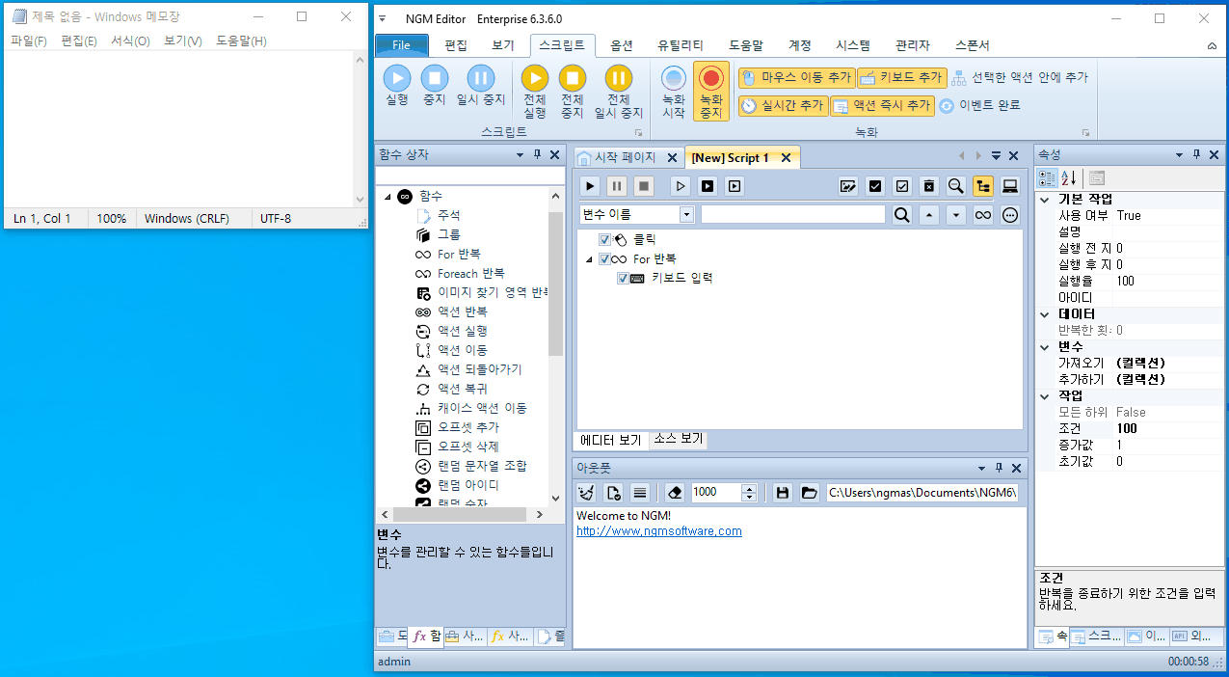This screenshot has width=1229, height=677.
Task: Click the blue 실행 run script icon
Action: 397,78
